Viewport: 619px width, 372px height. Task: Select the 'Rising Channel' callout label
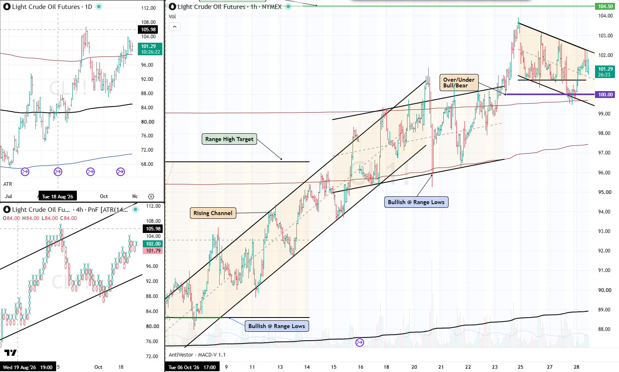213,213
